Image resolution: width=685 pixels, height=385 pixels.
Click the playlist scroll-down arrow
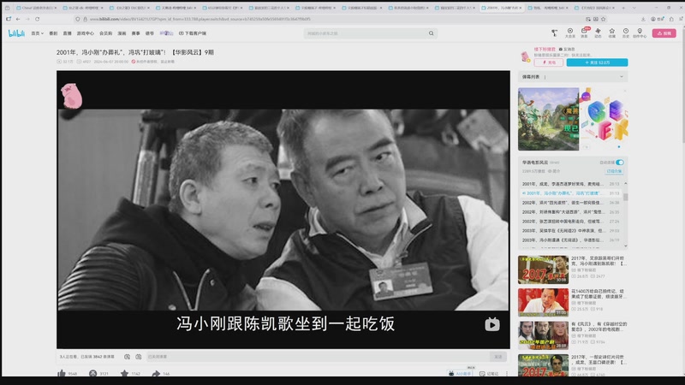click(x=626, y=246)
